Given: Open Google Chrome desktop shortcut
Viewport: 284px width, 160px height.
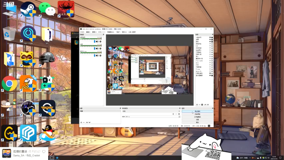Looking at the screenshot, I should click(x=10, y=84).
